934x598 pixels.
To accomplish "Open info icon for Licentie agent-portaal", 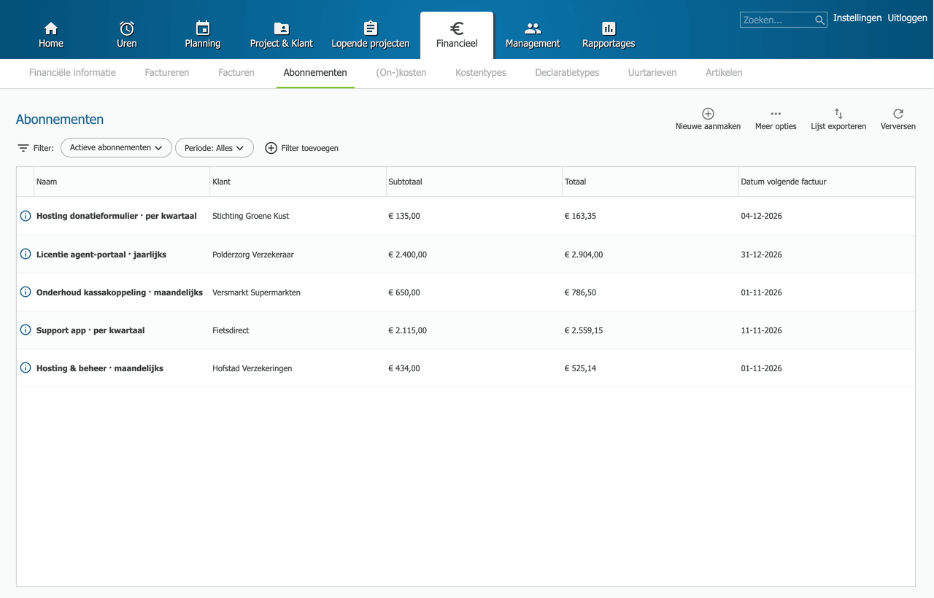I will tap(26, 255).
